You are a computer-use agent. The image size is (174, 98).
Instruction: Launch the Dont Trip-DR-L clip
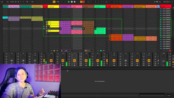[x=21, y=17]
